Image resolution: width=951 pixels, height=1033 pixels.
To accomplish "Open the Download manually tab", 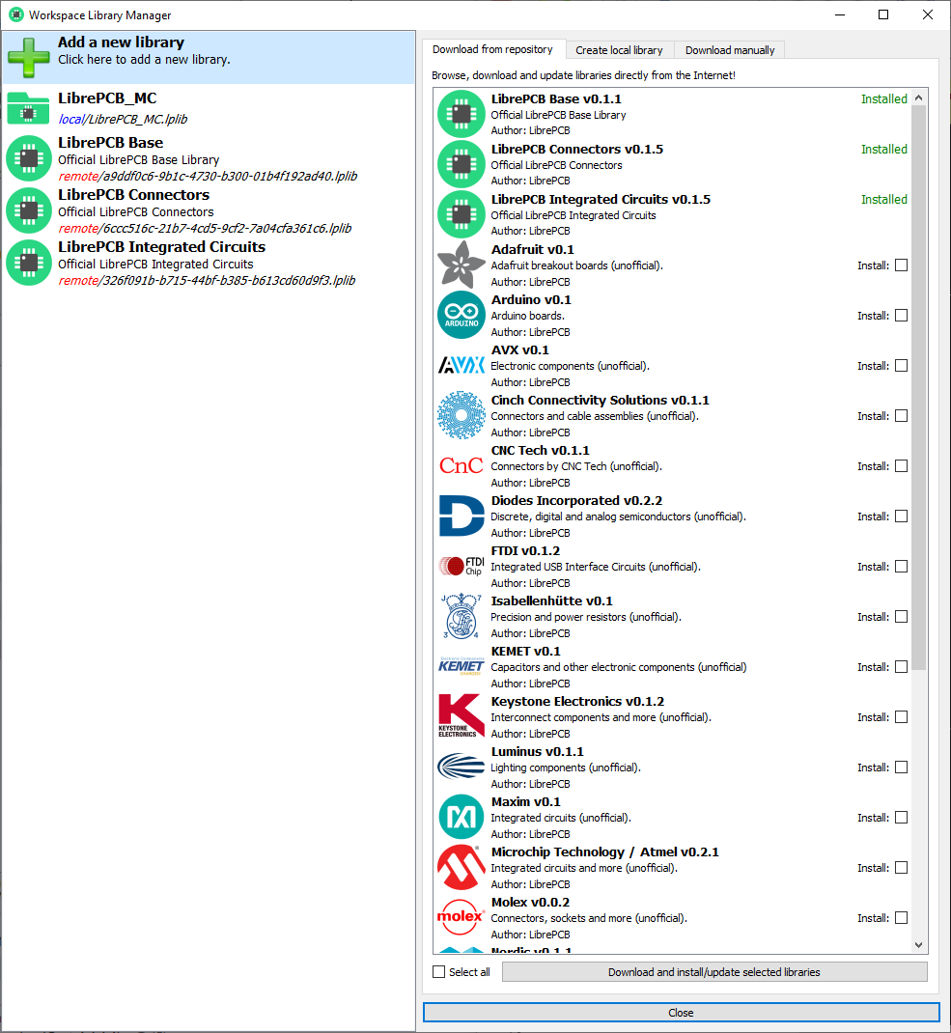I will (x=730, y=50).
